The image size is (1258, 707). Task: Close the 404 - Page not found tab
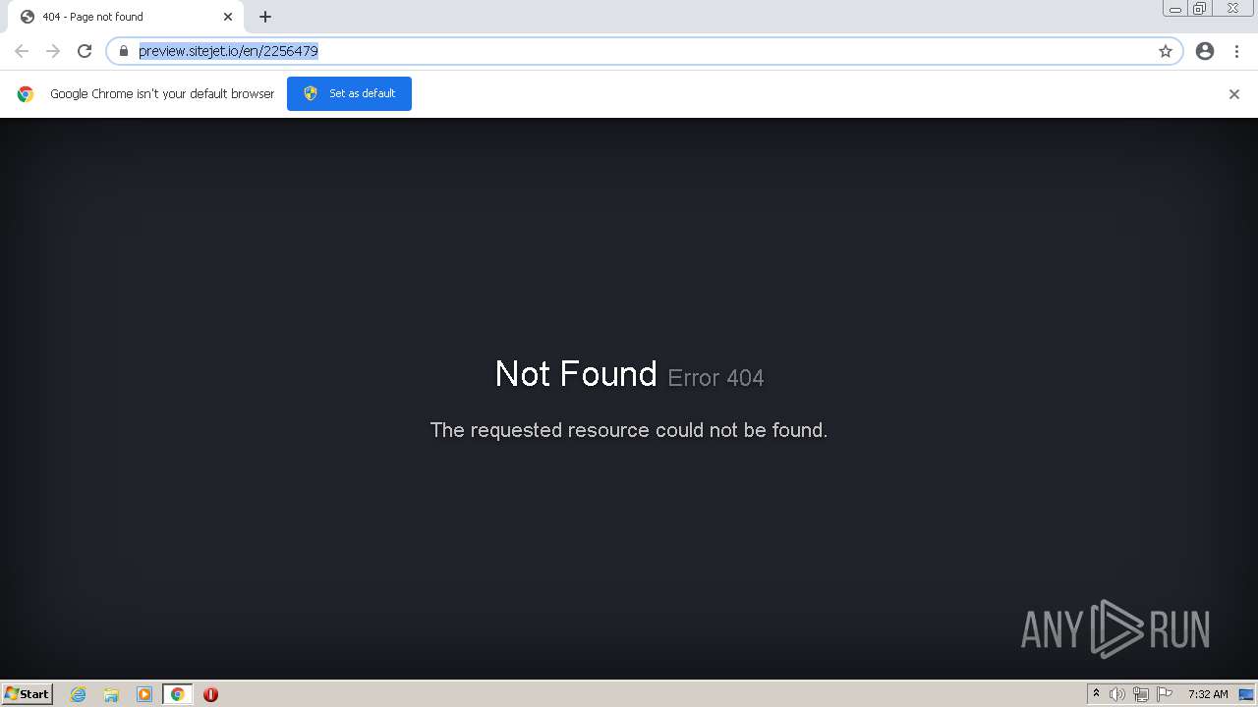228,17
